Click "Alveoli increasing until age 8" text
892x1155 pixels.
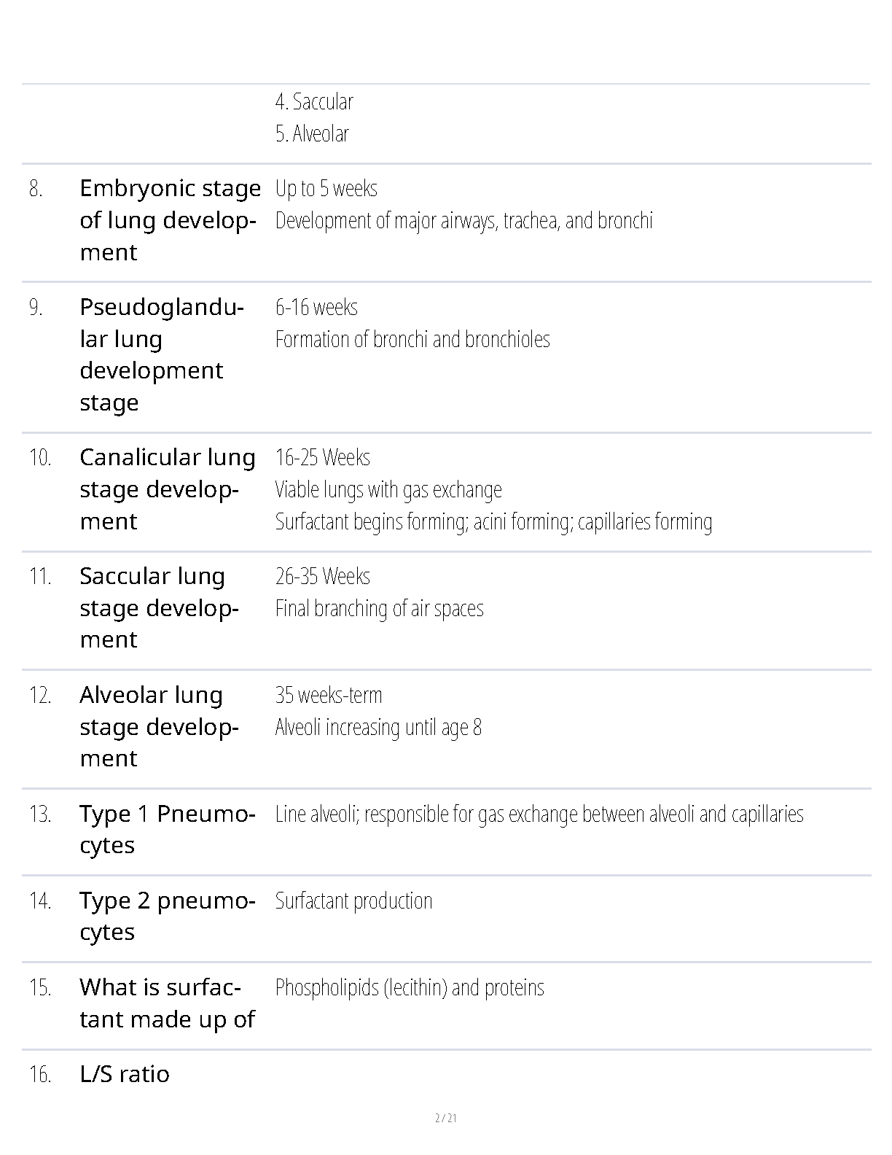tap(378, 728)
